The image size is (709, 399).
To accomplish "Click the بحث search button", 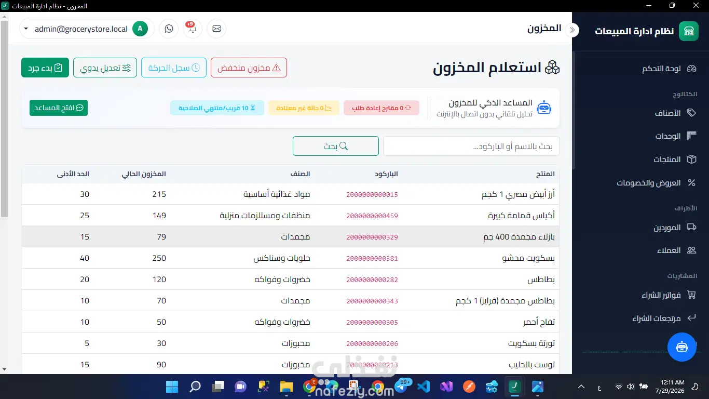I will pyautogui.click(x=336, y=146).
